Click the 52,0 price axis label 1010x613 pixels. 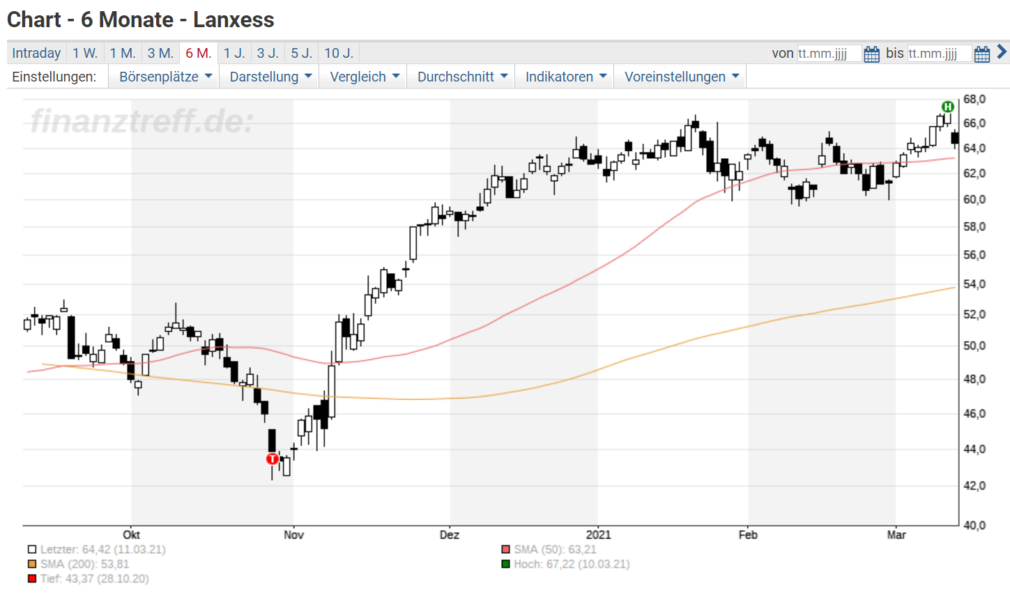click(x=974, y=314)
